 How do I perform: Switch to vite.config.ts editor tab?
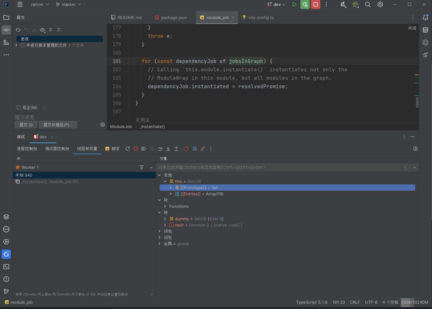pos(258,17)
